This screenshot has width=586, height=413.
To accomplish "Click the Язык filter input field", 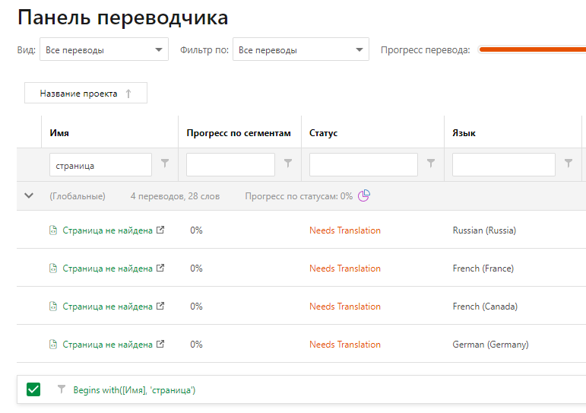I will pos(503,164).
